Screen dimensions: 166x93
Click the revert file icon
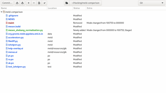point(39,3)
